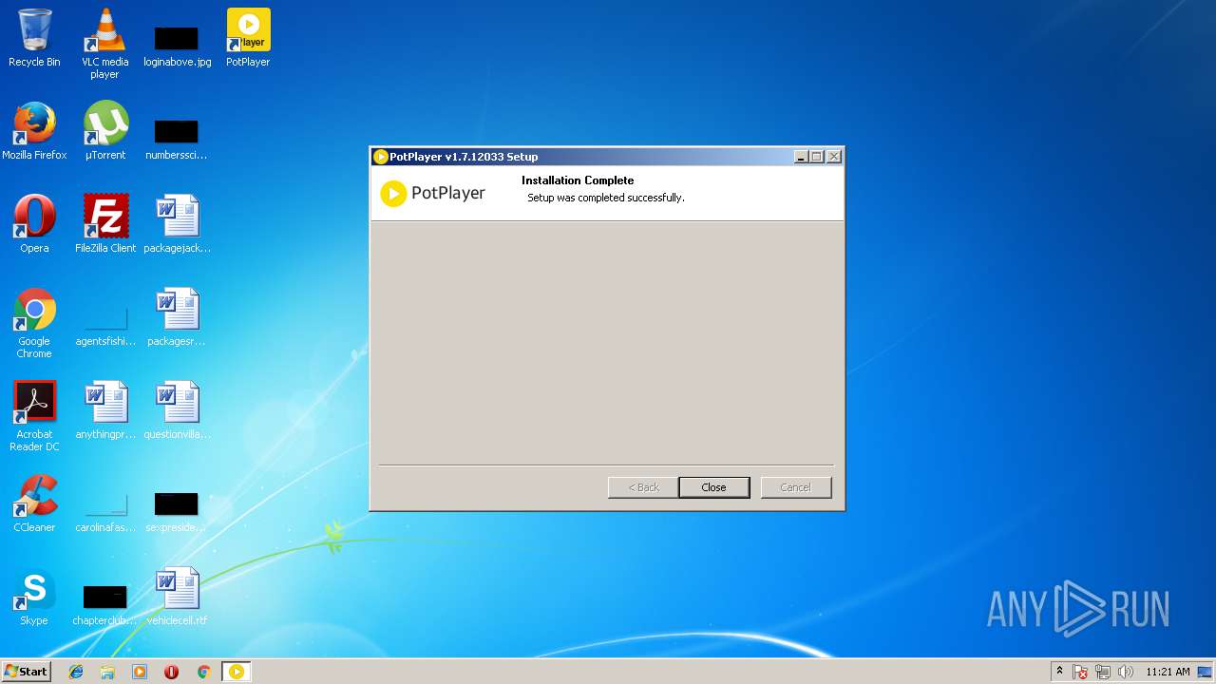
Task: Switch to PotPlayer setup taskbar button
Action: pos(237,672)
